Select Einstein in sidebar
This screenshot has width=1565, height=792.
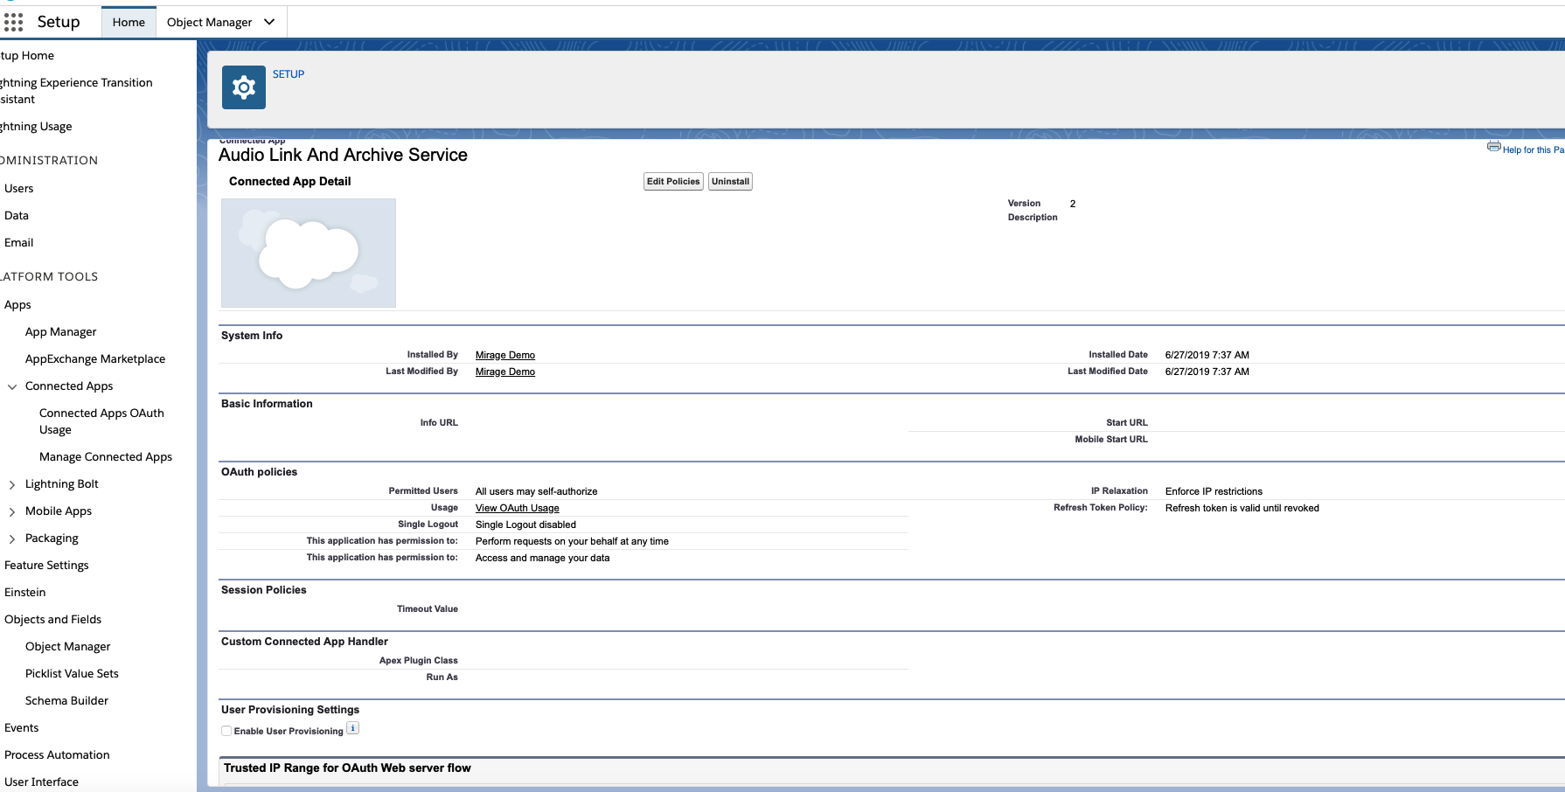coord(25,592)
